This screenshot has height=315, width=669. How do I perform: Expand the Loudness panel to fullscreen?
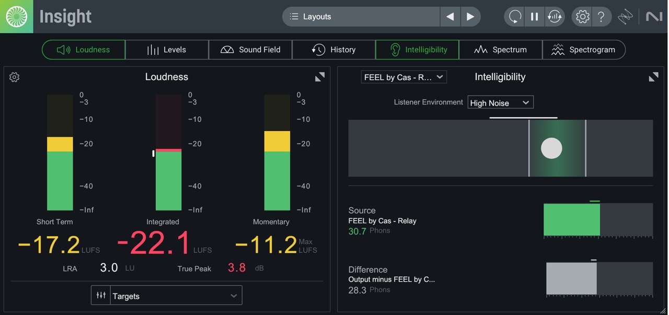point(320,76)
